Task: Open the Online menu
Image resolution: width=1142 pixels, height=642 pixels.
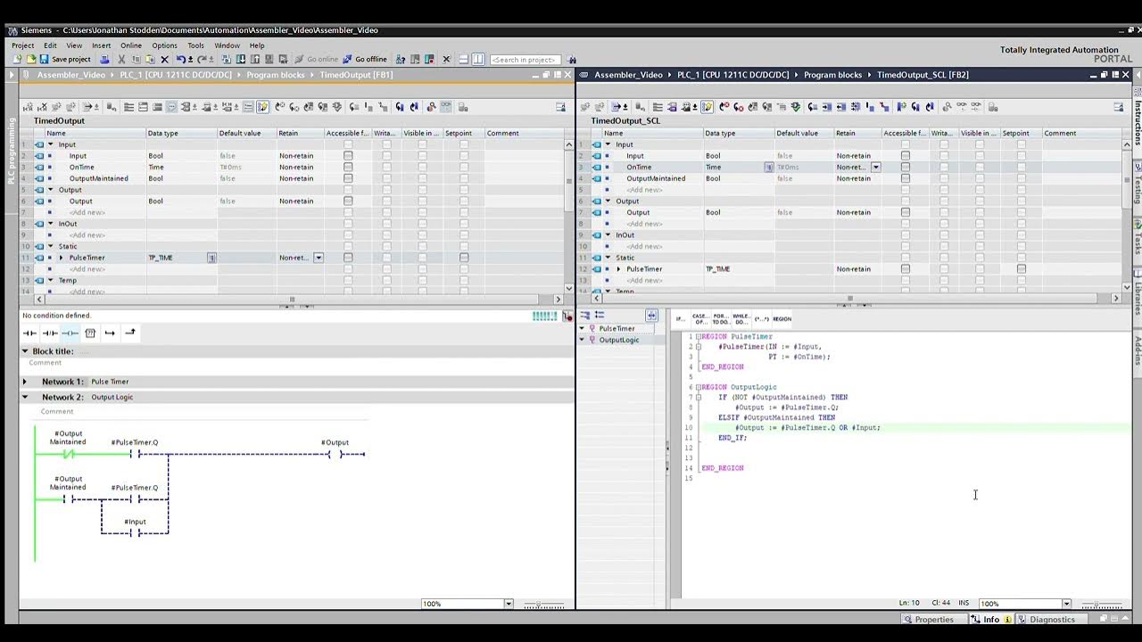Action: click(x=131, y=45)
